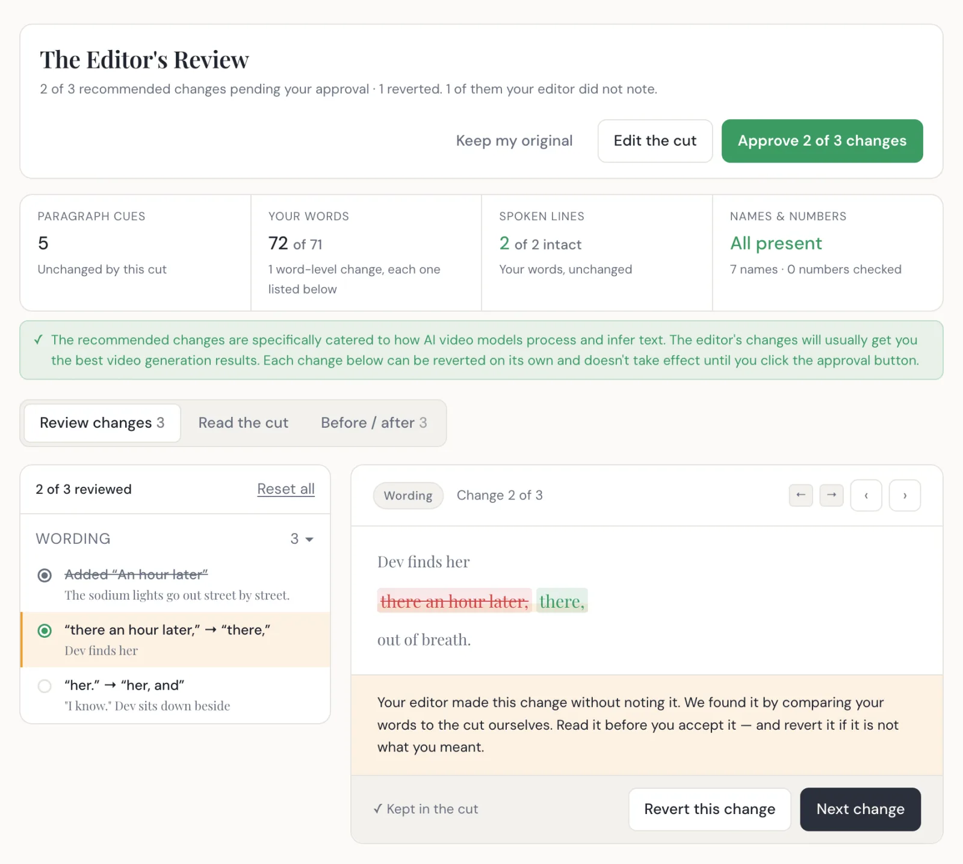Click the 'Kept in the cut' status
The image size is (963, 864).
point(426,809)
